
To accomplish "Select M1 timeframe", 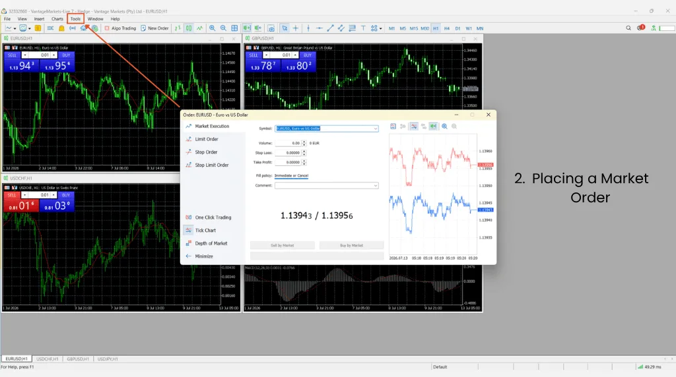I will pyautogui.click(x=391, y=28).
